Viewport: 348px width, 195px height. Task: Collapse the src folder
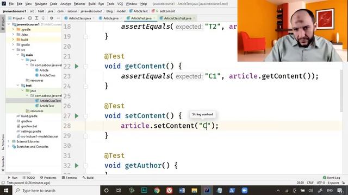(13, 50)
